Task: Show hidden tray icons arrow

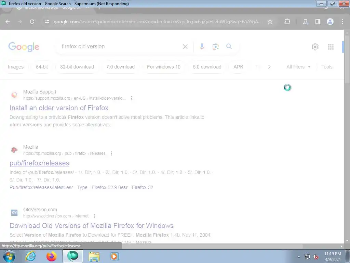Action: click(x=299, y=257)
